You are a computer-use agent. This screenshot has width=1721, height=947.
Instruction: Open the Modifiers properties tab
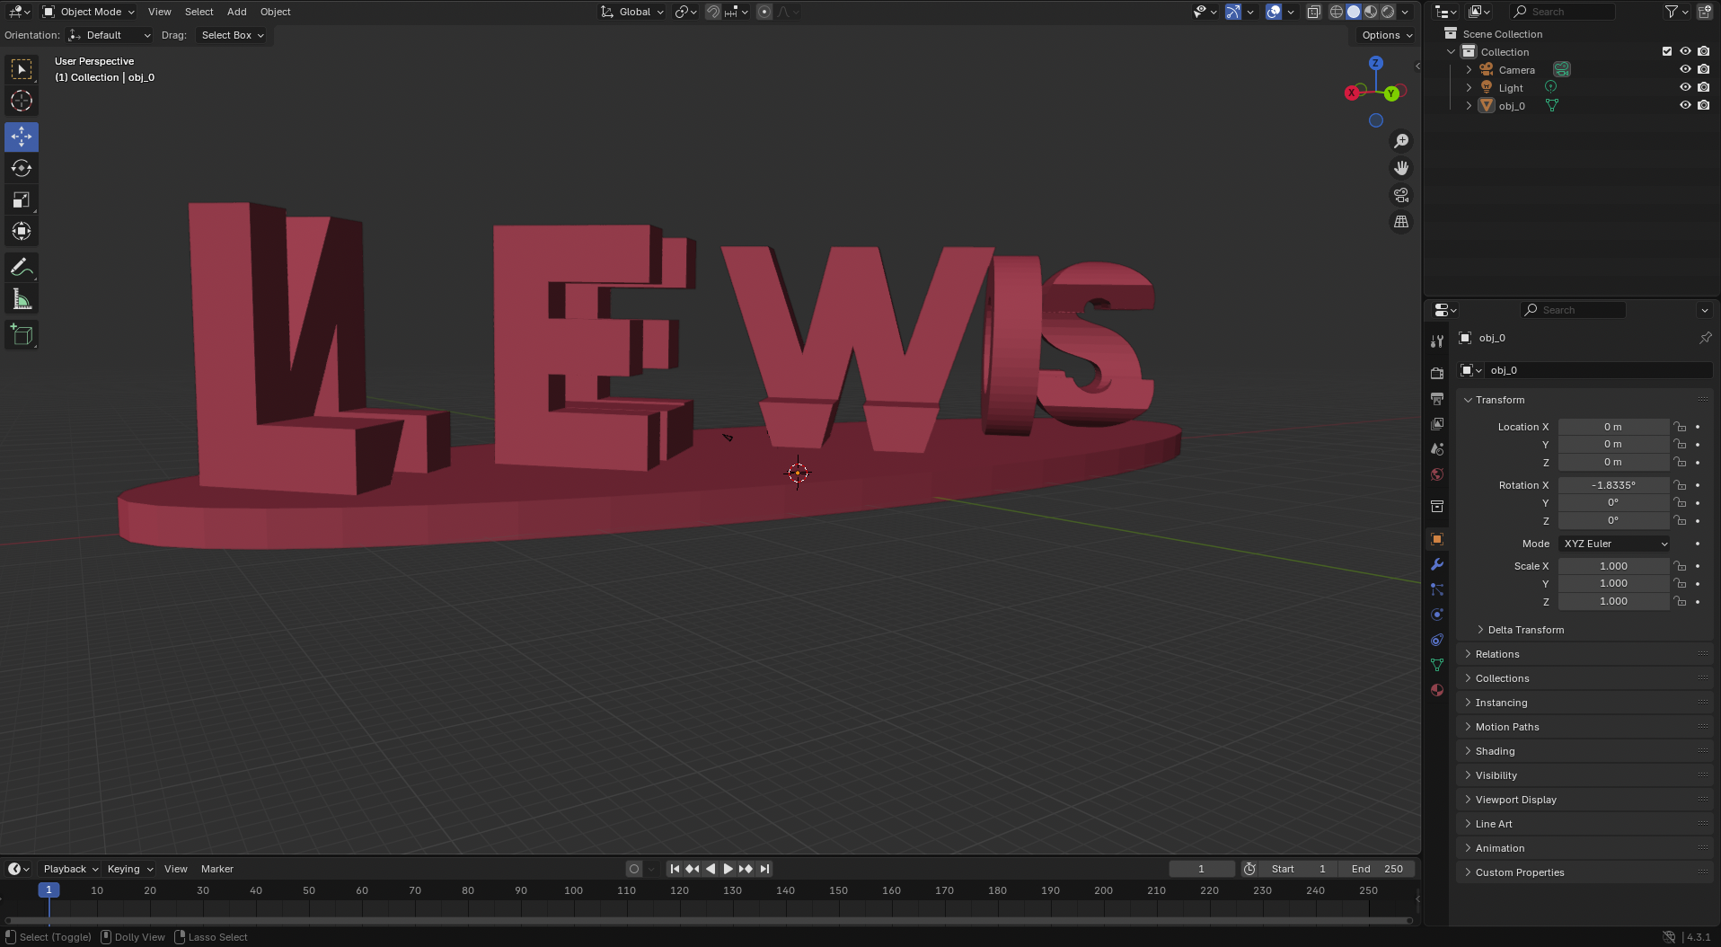coord(1437,564)
